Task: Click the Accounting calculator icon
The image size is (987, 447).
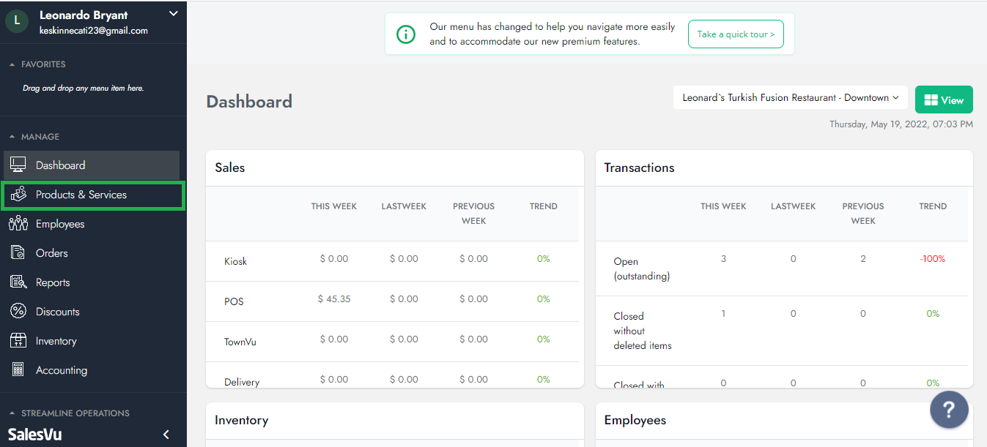Action: 18,370
